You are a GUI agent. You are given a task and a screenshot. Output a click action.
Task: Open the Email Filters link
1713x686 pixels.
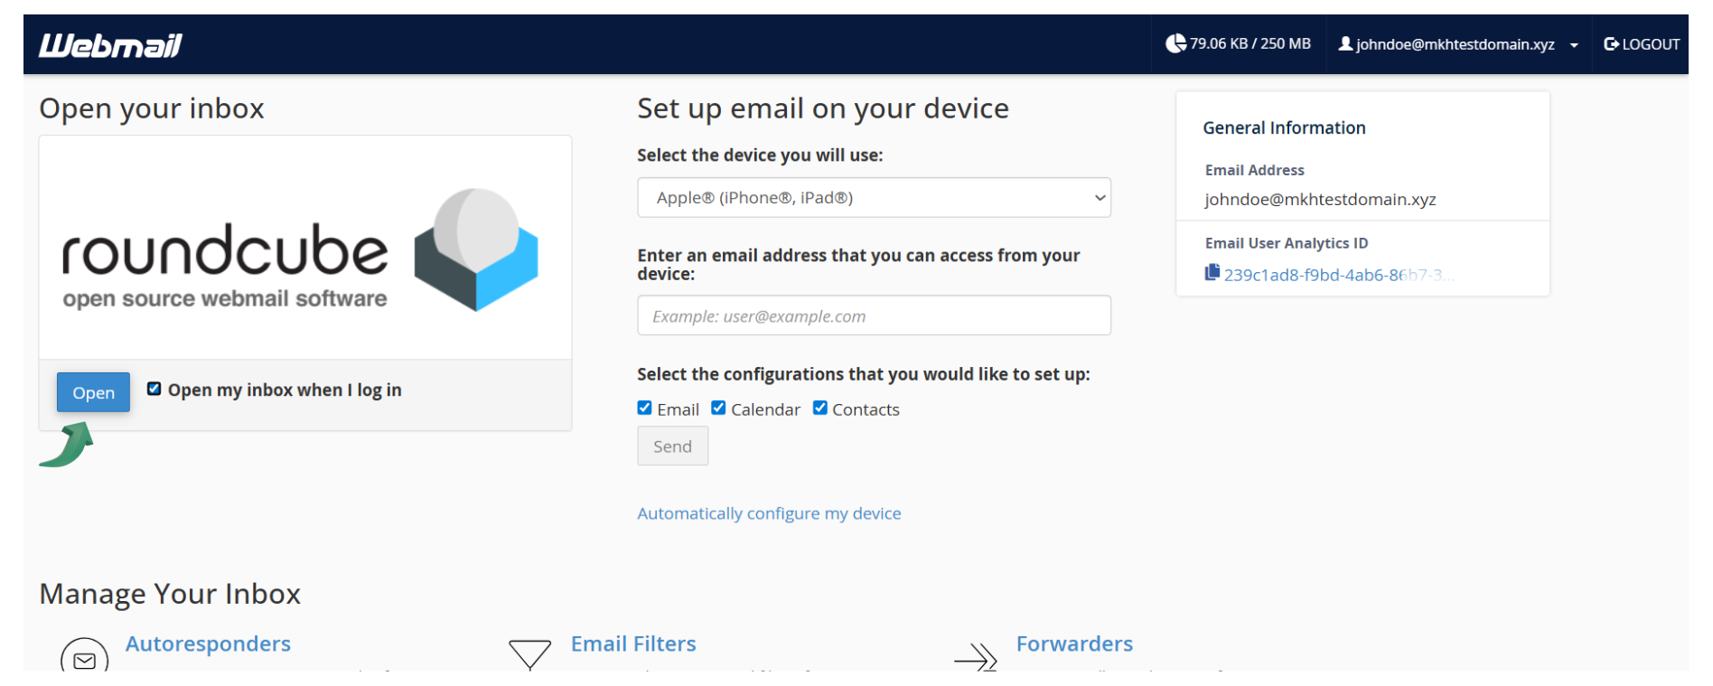(633, 644)
